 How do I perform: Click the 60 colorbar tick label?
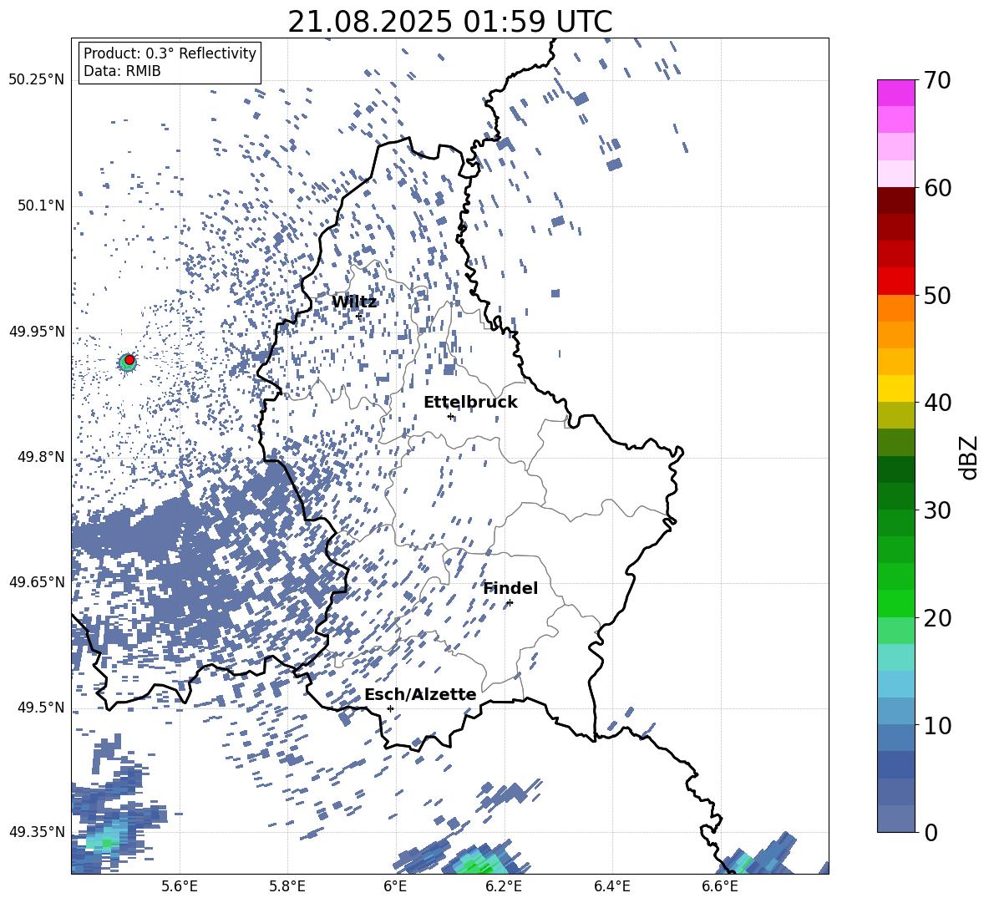click(x=937, y=188)
